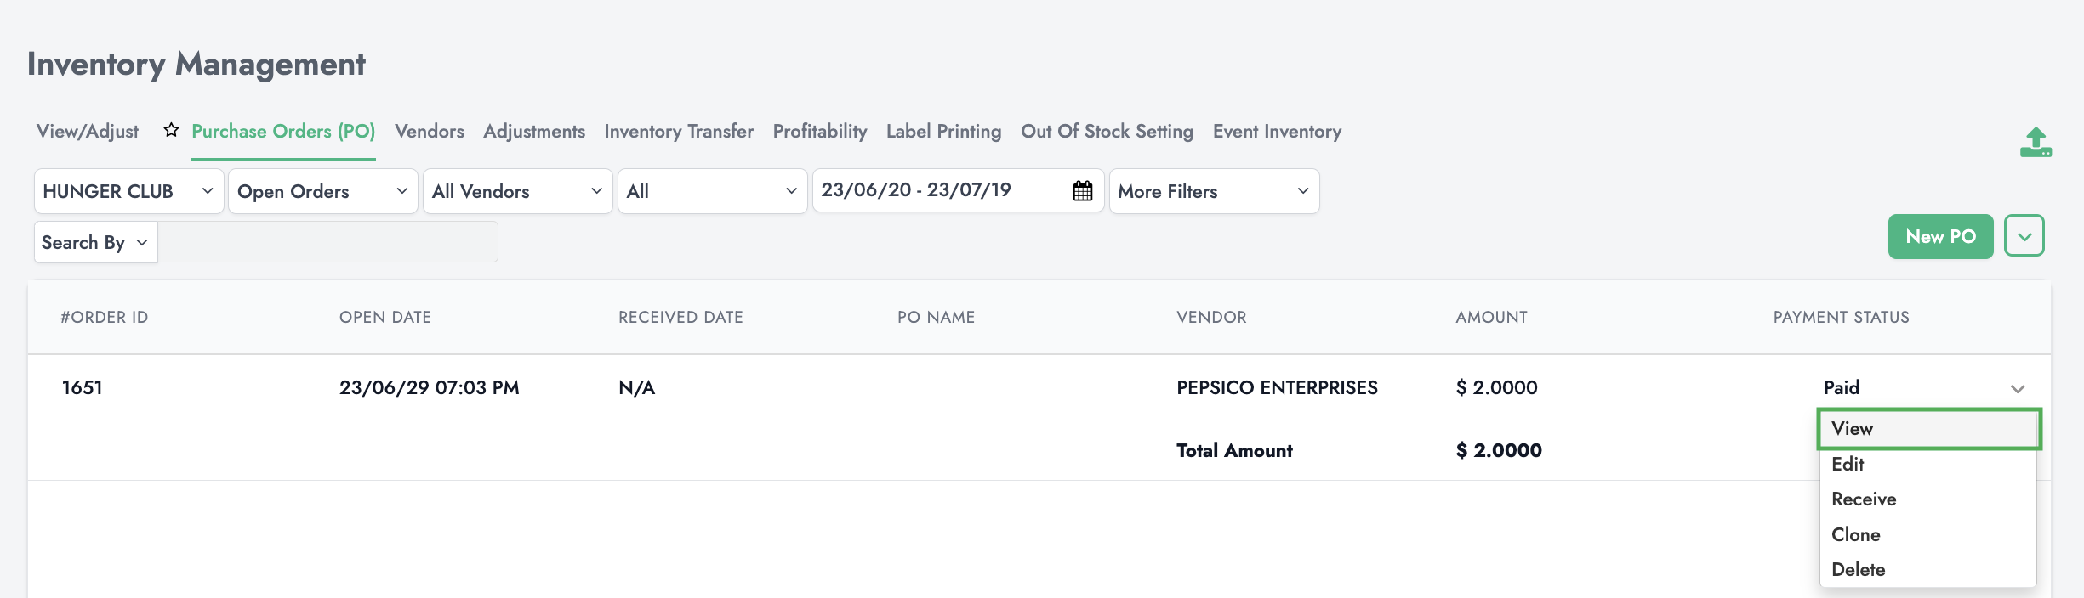The height and width of the screenshot is (598, 2084).
Task: Click the Paid row chevron
Action: (2017, 389)
